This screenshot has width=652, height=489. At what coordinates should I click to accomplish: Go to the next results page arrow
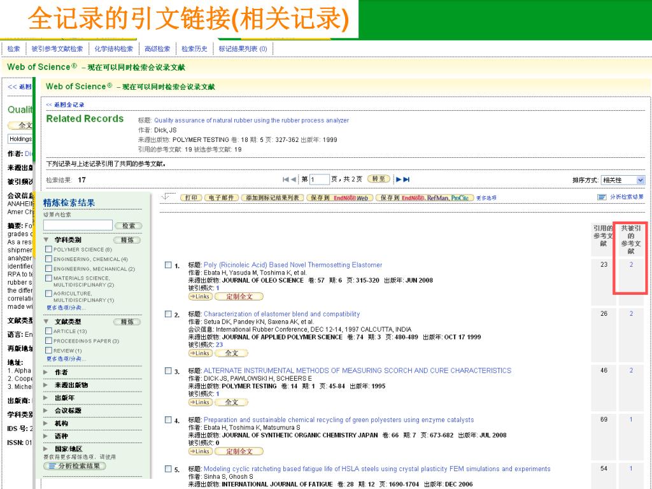[399, 180]
